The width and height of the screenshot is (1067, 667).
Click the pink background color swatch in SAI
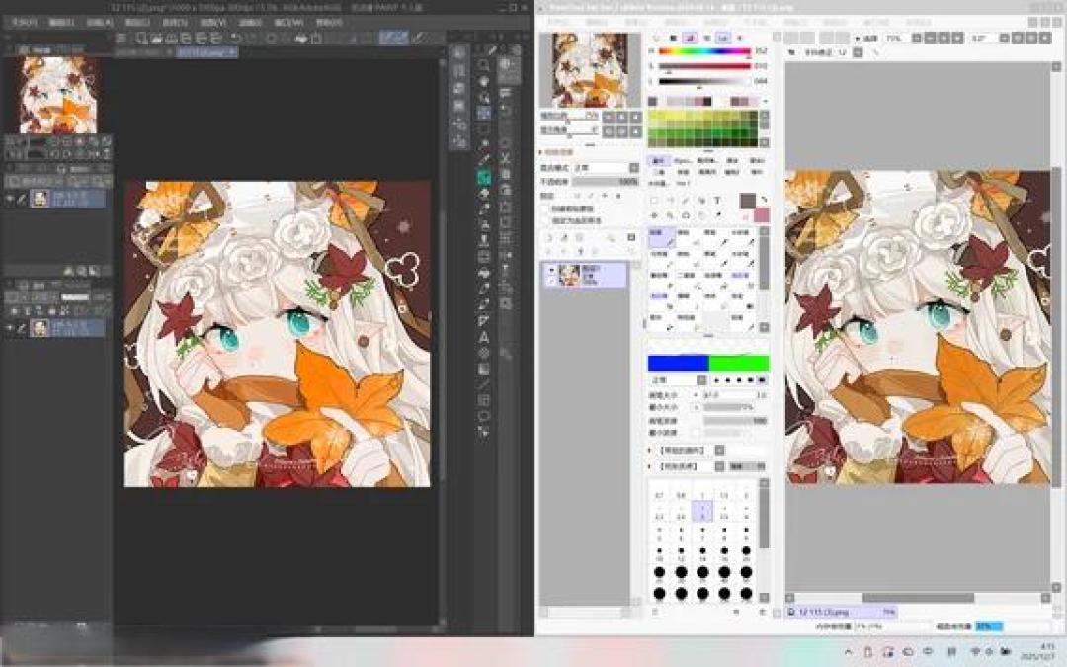coord(762,215)
